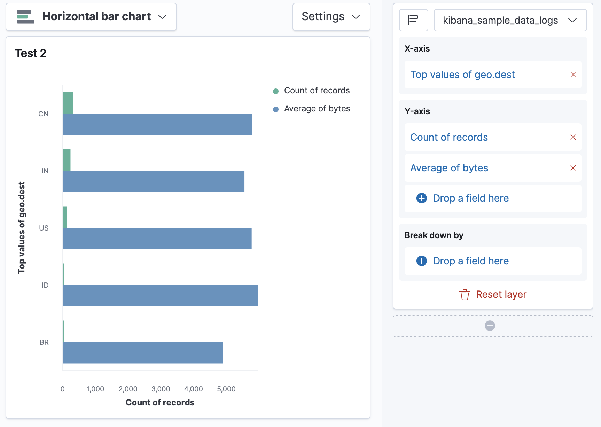Open the kibana_sample_data_logs index pattern dropdown
Image resolution: width=601 pixels, height=427 pixels.
click(510, 20)
